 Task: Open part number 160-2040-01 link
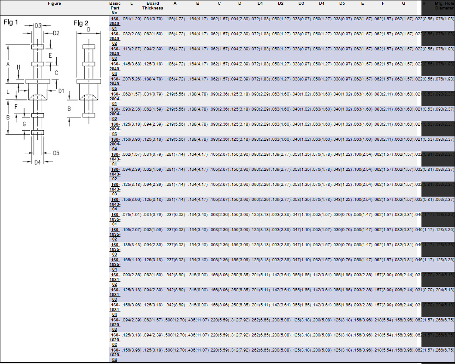115,24
